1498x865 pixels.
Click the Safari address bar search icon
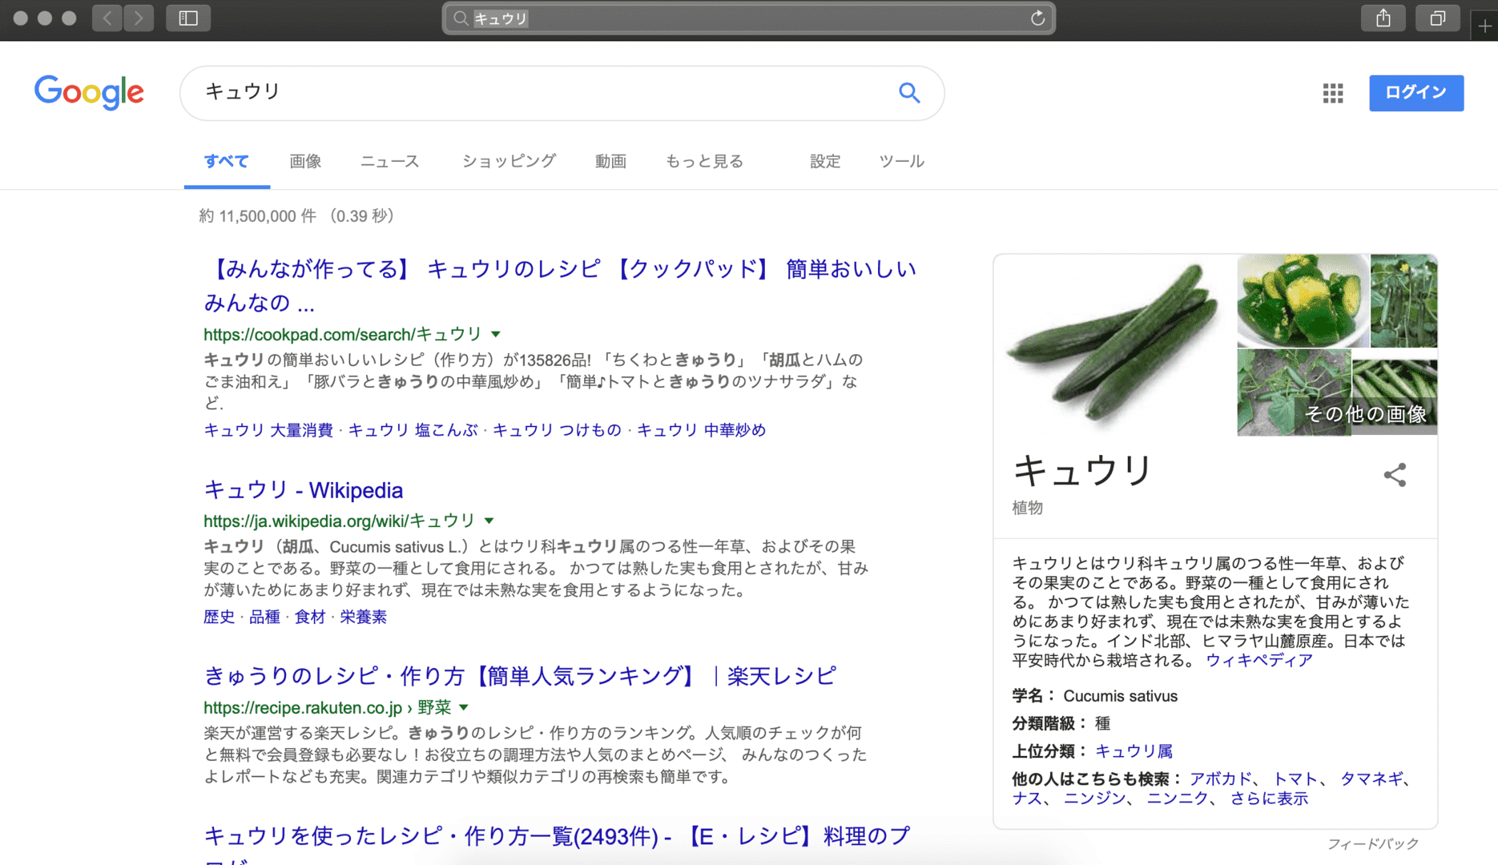click(461, 18)
